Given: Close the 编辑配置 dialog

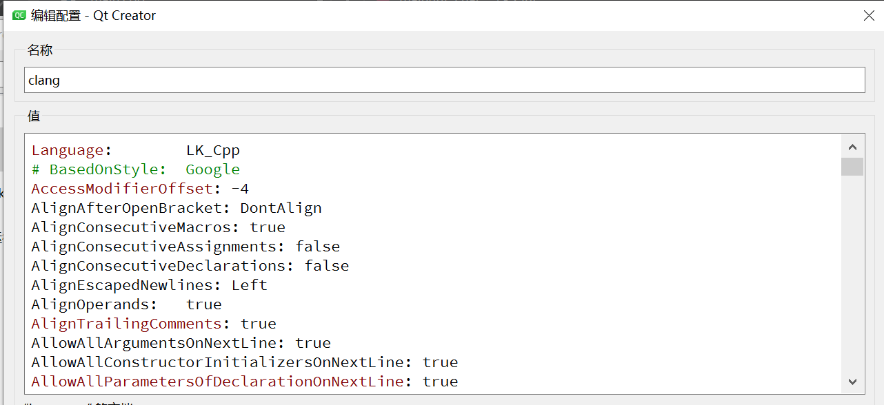Looking at the screenshot, I should (x=868, y=15).
